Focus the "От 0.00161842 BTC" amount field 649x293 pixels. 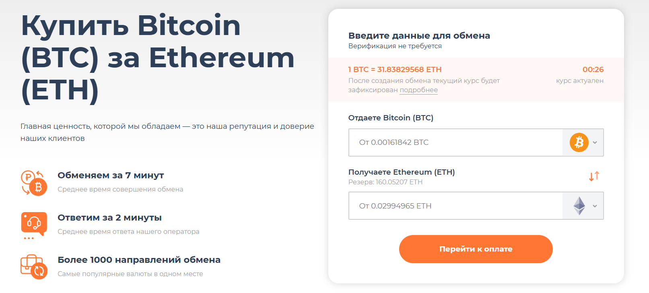click(x=455, y=142)
